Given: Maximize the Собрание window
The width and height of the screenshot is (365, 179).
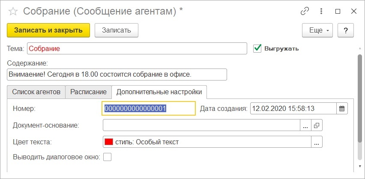Looking at the screenshot, I should 338,11.
